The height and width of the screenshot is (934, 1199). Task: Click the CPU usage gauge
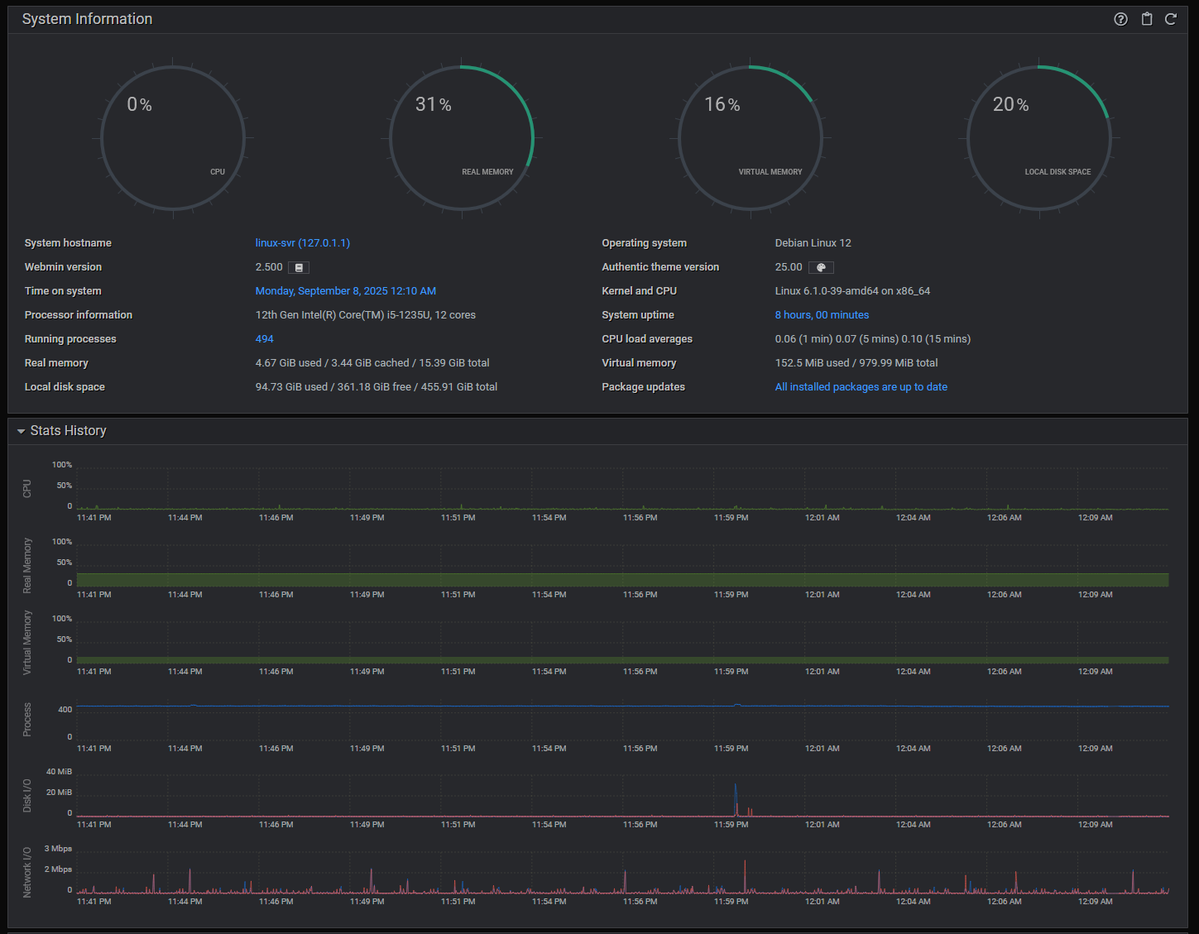173,138
